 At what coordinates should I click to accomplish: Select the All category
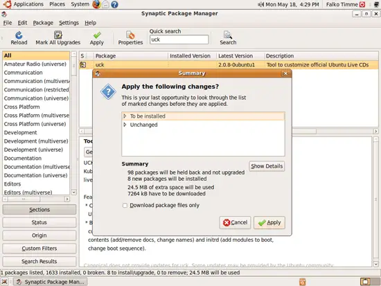tap(36, 55)
